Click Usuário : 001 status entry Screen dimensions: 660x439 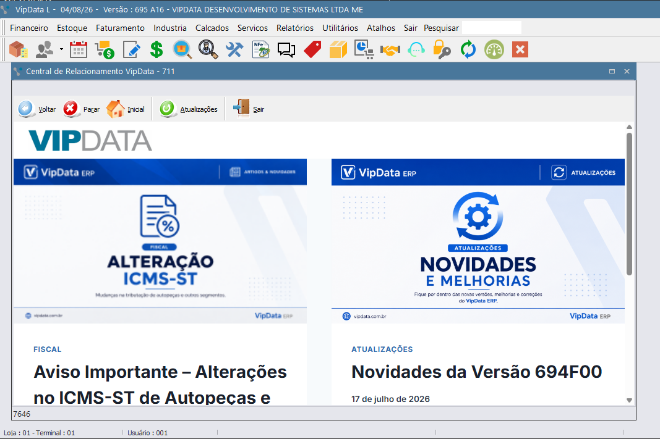click(148, 433)
